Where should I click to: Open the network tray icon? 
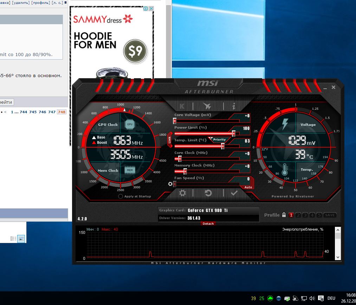point(304,298)
